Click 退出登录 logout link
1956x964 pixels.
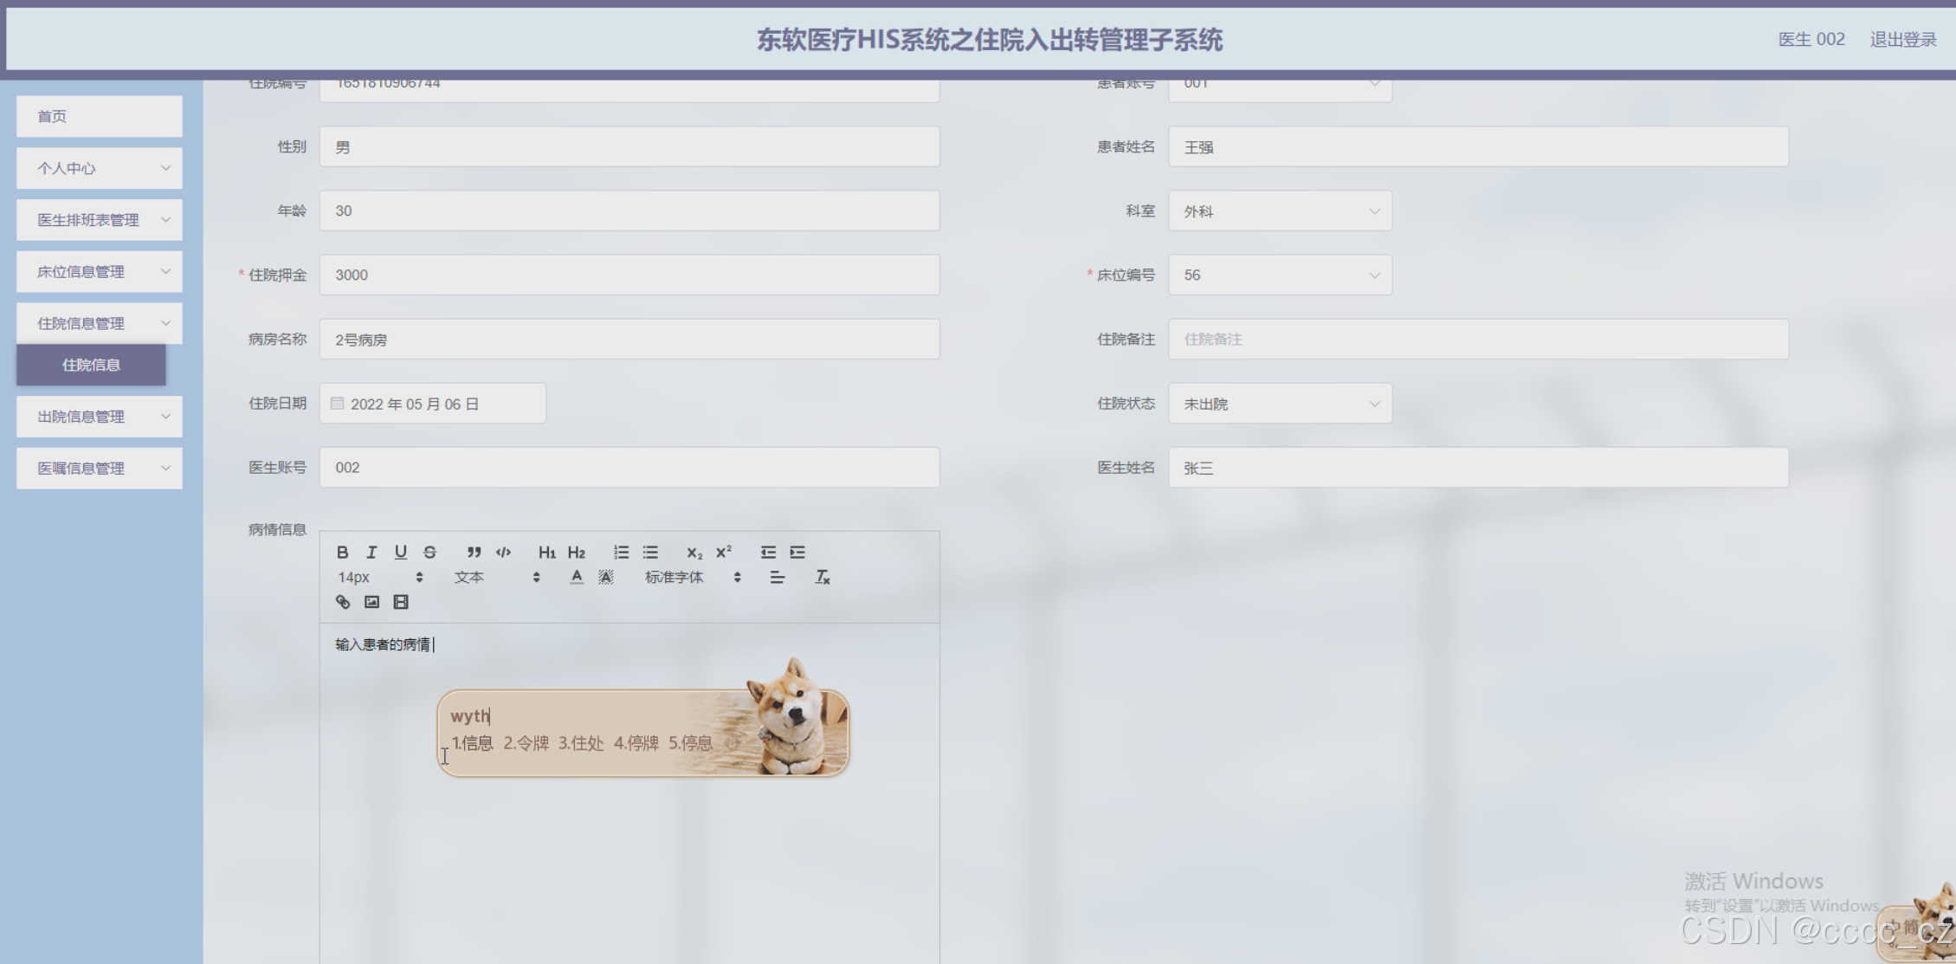(1902, 39)
